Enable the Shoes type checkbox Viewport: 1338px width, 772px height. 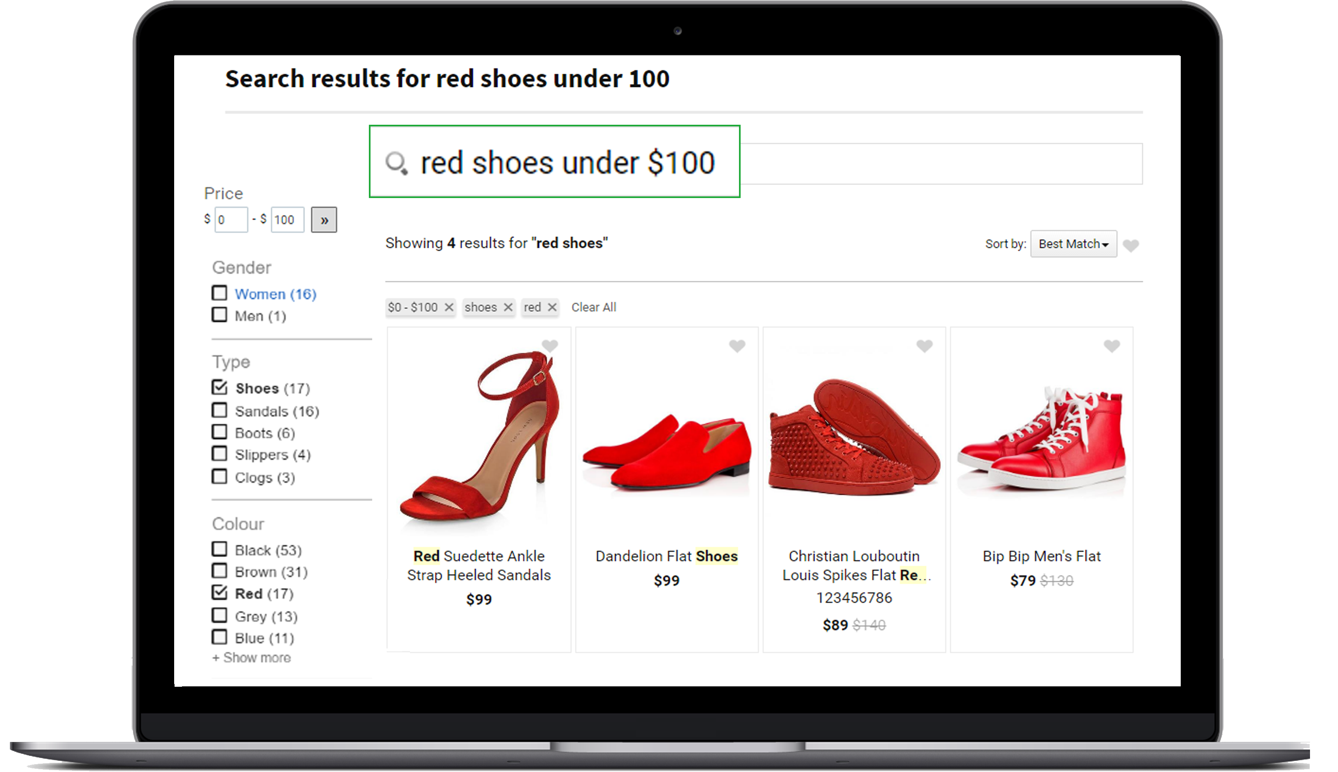[x=219, y=388]
